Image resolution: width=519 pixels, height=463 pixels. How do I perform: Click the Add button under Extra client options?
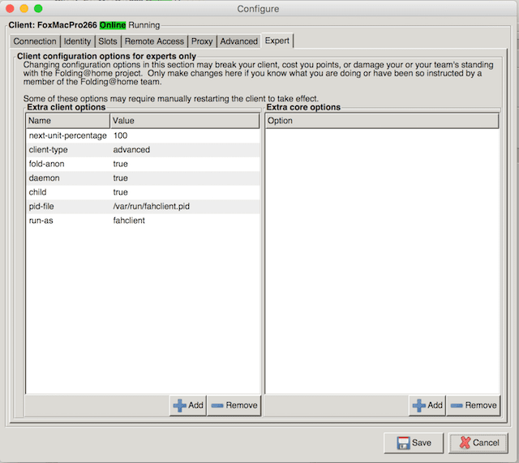coord(188,405)
